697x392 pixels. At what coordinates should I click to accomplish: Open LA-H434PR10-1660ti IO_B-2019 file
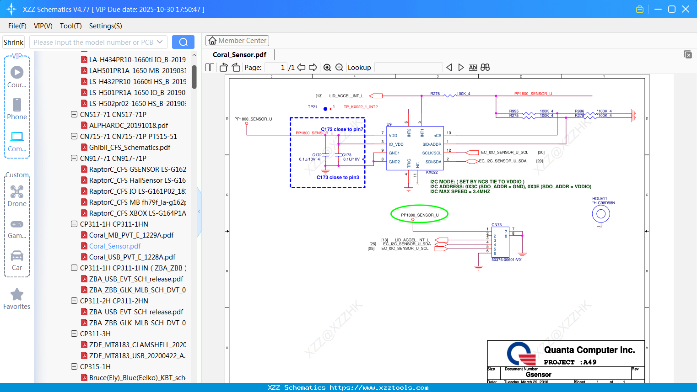[x=137, y=59]
